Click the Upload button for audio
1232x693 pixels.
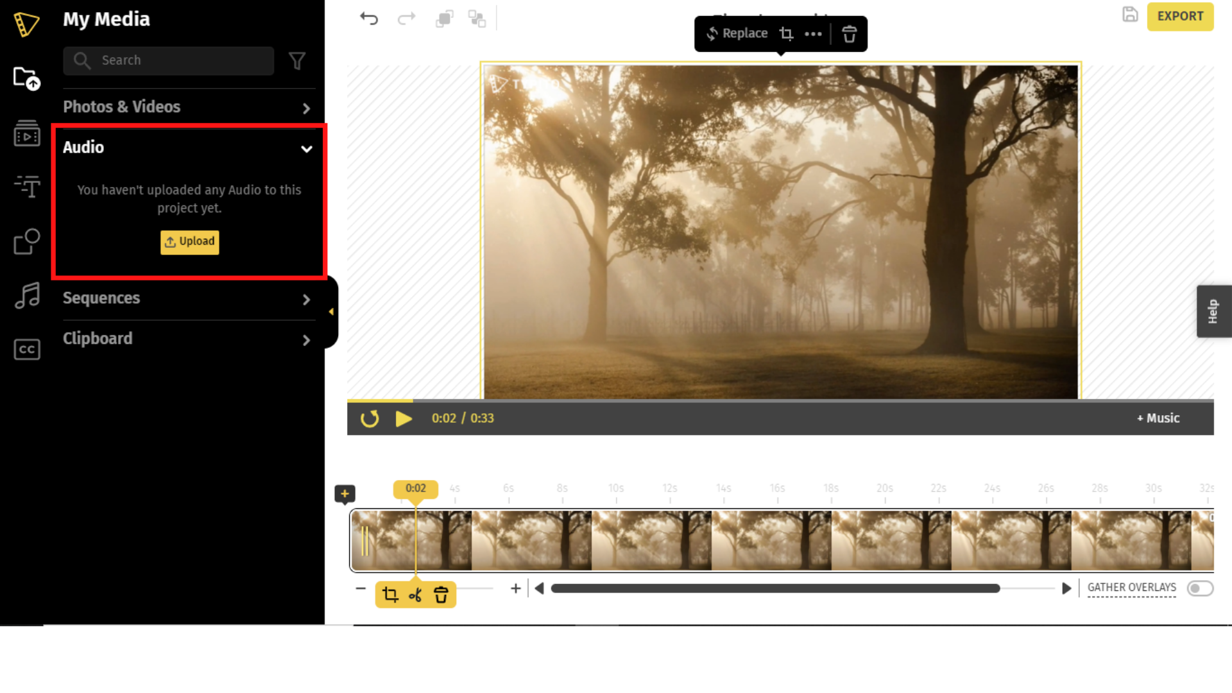(x=189, y=241)
